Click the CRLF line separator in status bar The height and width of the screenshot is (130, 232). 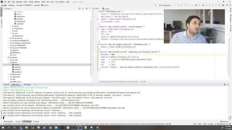[200, 124]
